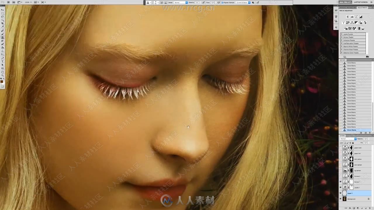Switch to the Navigator tab

(343, 8)
